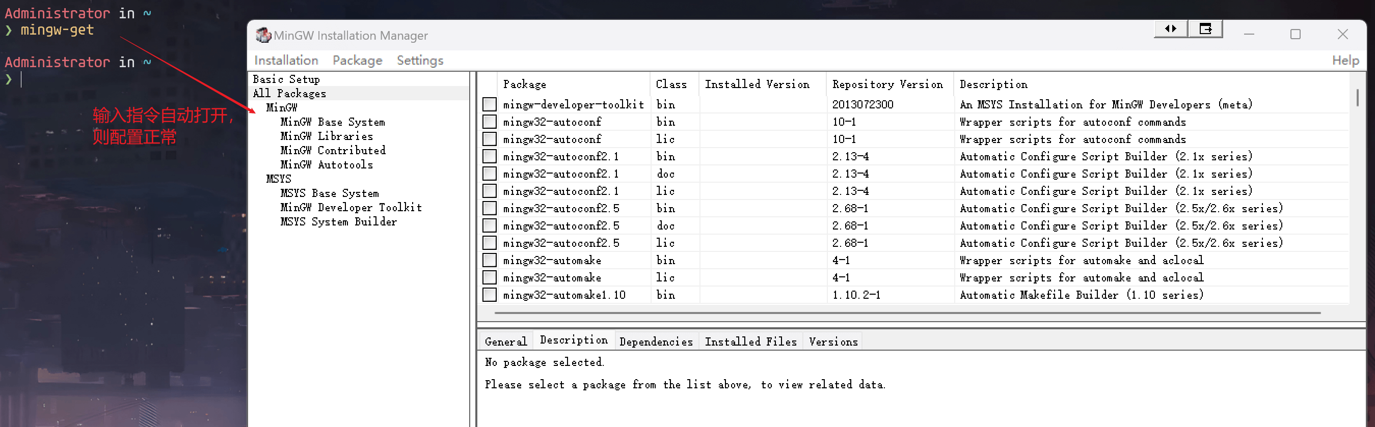Switch to the General tab

coord(505,341)
